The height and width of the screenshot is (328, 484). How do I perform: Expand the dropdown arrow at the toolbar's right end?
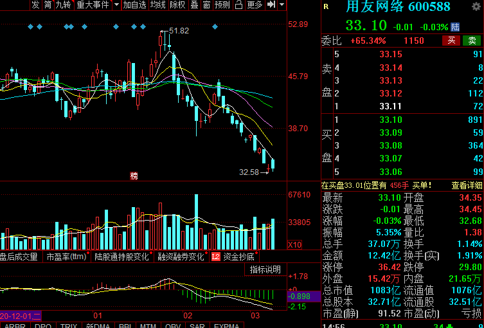(282, 5)
